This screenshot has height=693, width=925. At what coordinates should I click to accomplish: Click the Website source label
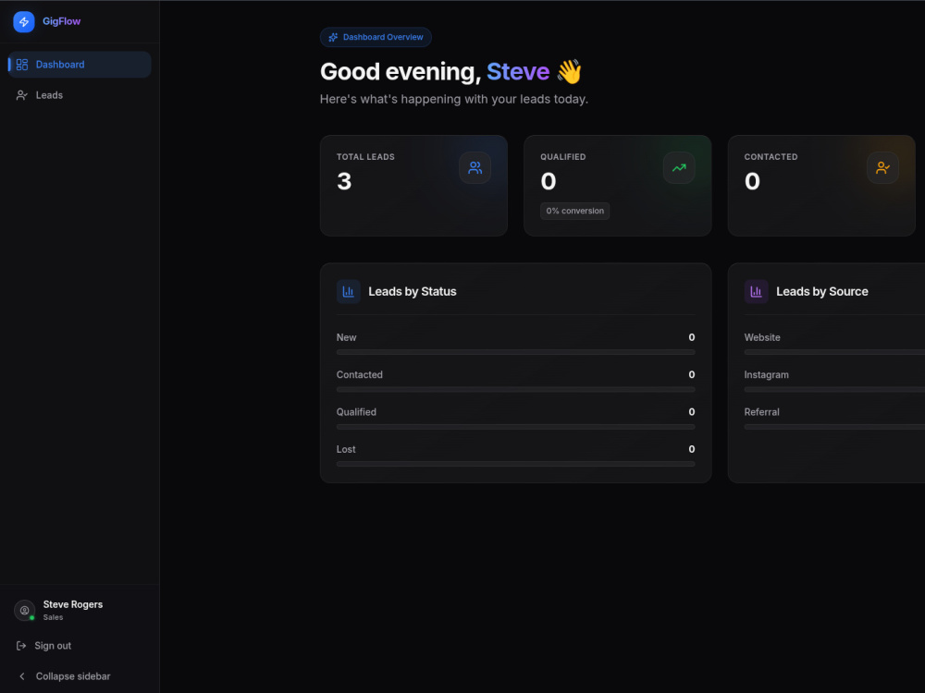(762, 337)
